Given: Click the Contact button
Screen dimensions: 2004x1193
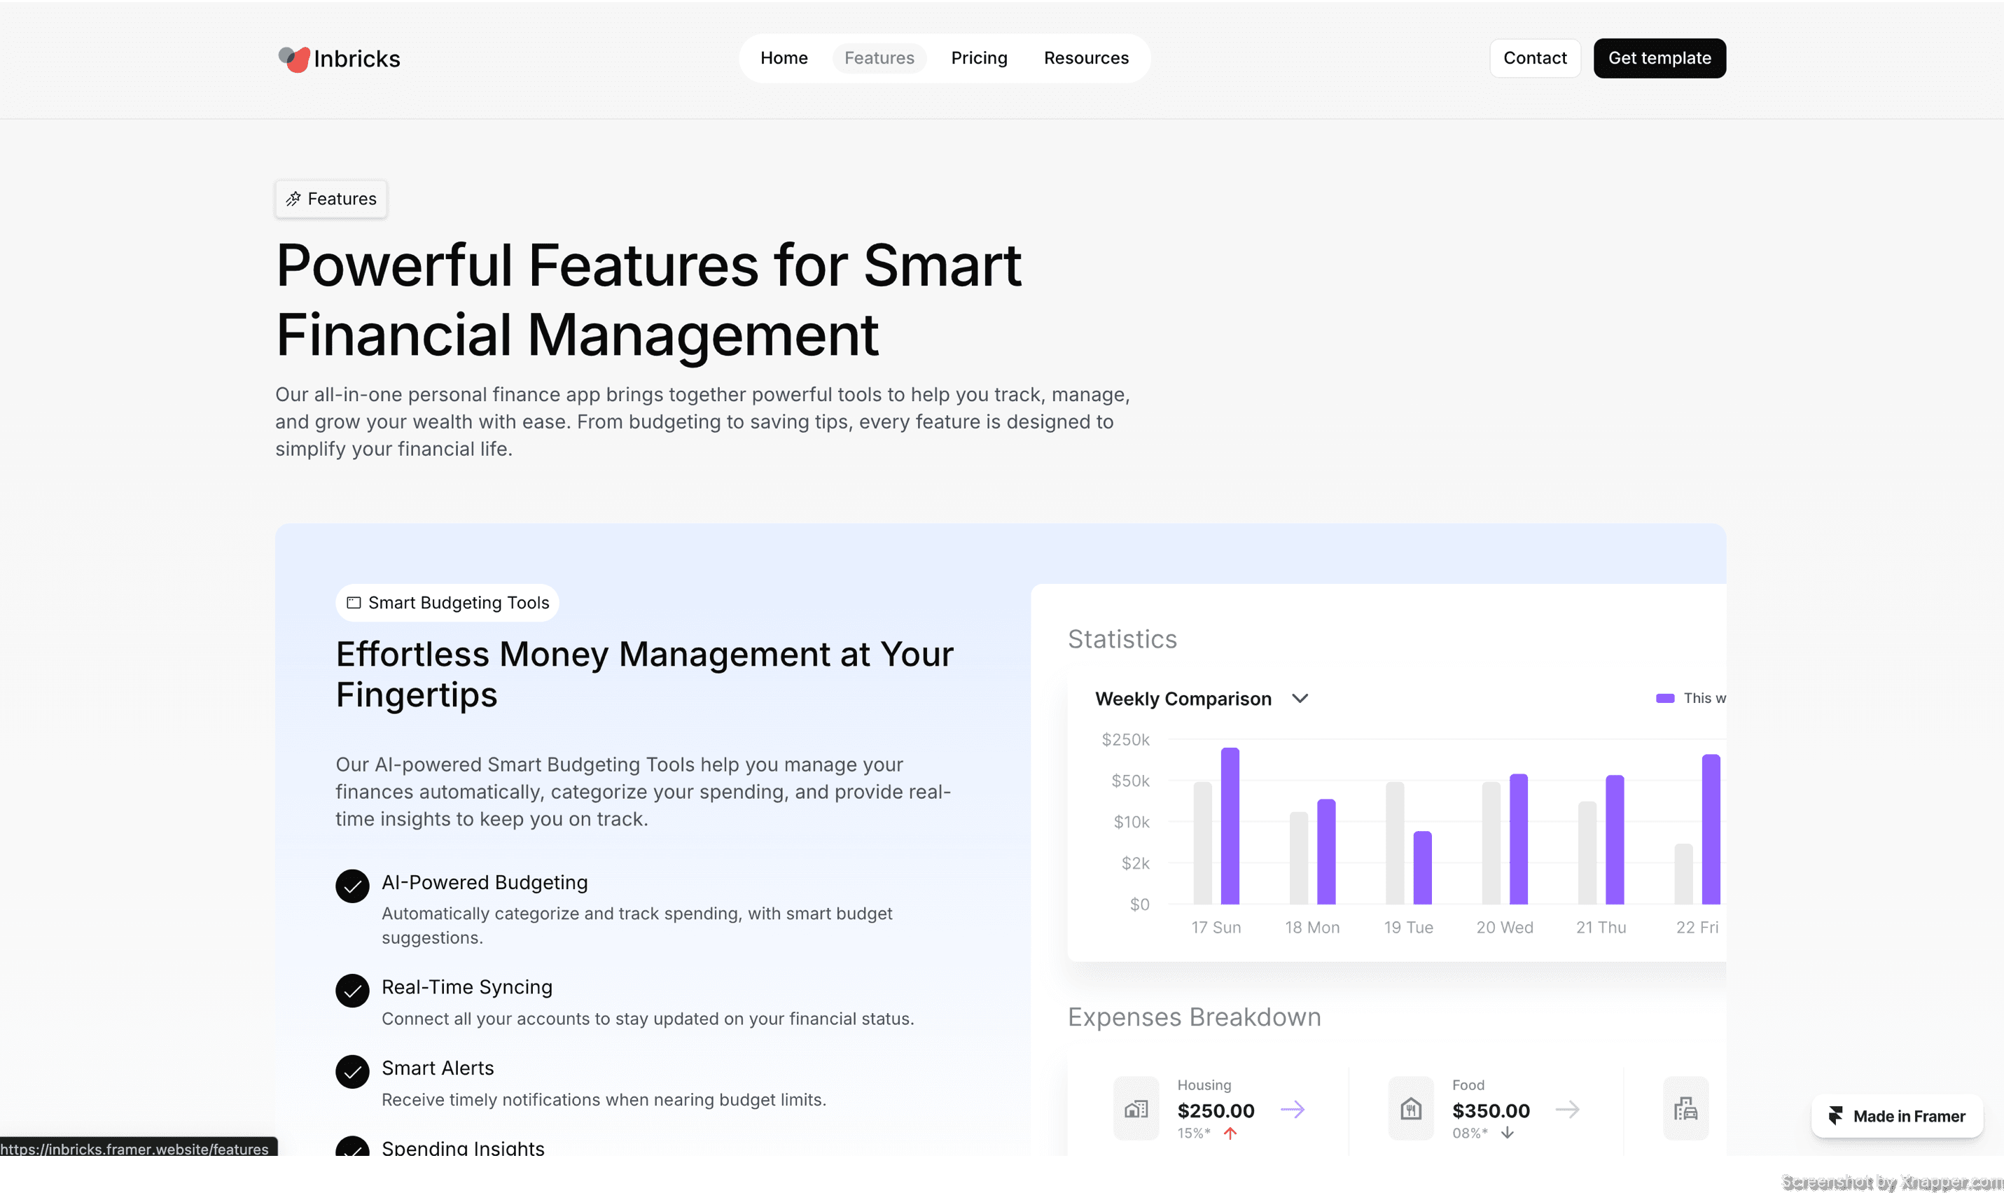Looking at the screenshot, I should click(x=1535, y=58).
